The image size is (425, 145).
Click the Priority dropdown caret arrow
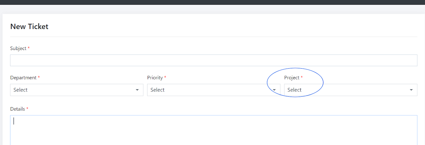pyautogui.click(x=274, y=90)
